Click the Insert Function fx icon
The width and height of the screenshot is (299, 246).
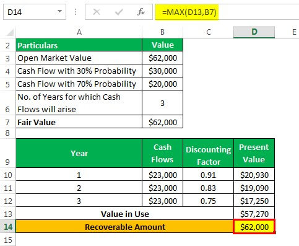(141, 12)
